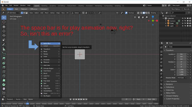Click the Z axis on navigation gizmo

[x=153, y=17]
